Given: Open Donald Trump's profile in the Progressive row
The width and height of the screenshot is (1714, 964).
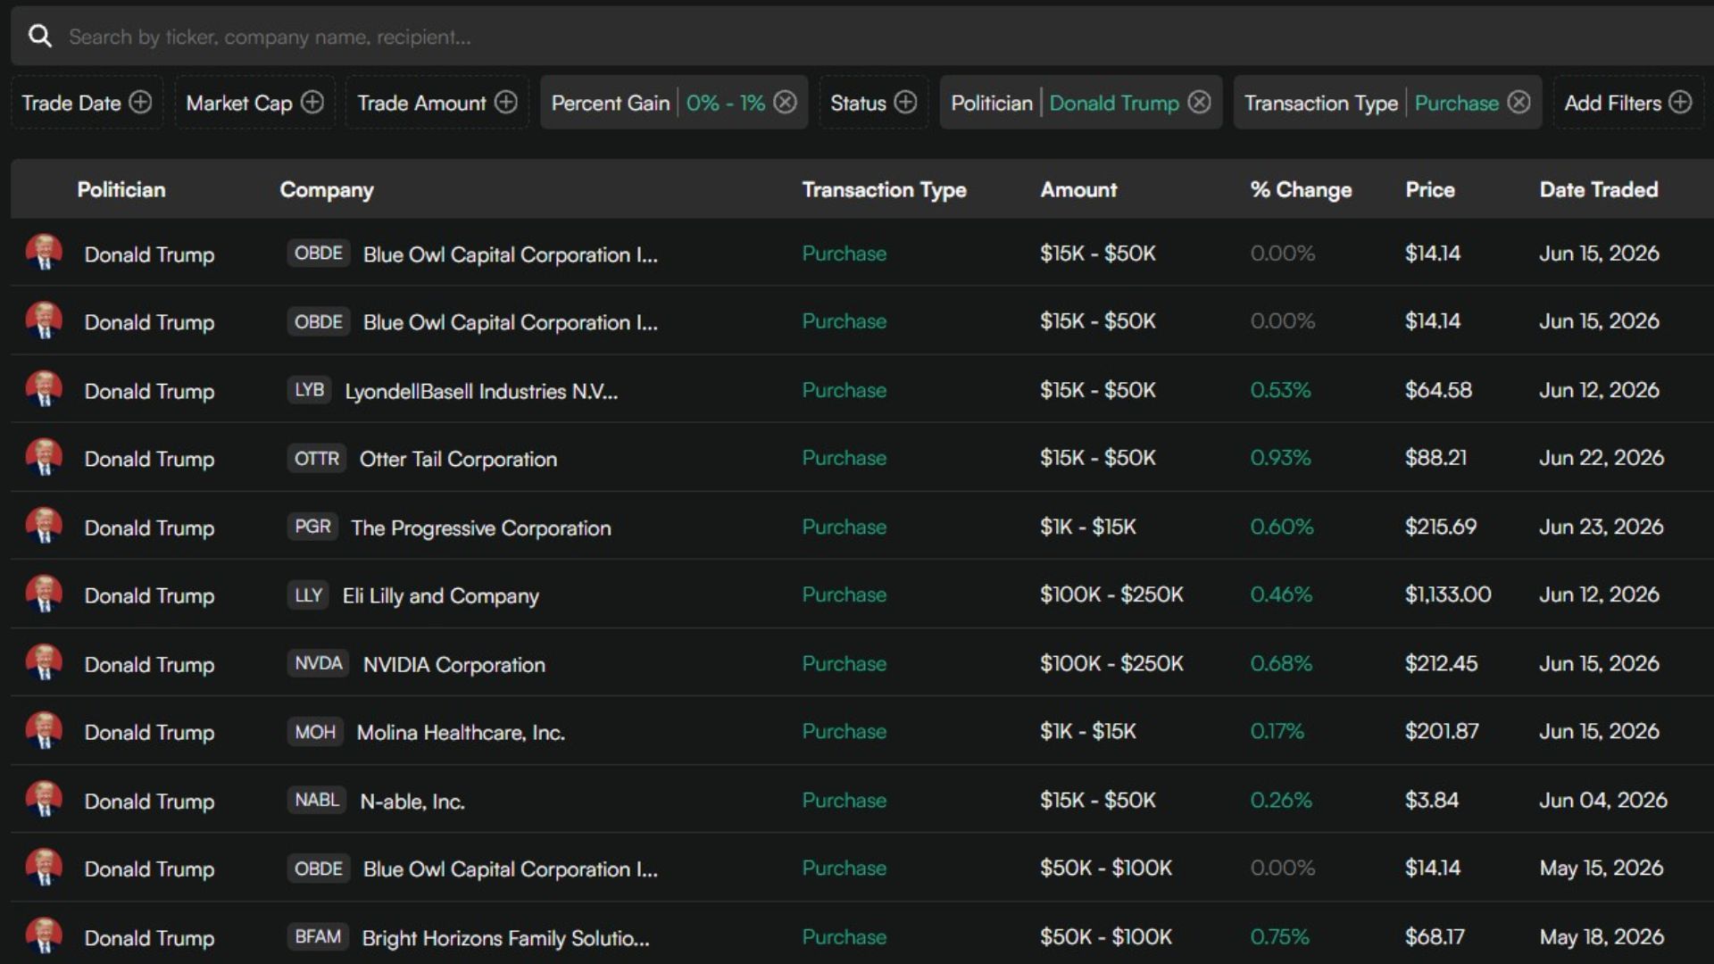Looking at the screenshot, I should [x=149, y=528].
